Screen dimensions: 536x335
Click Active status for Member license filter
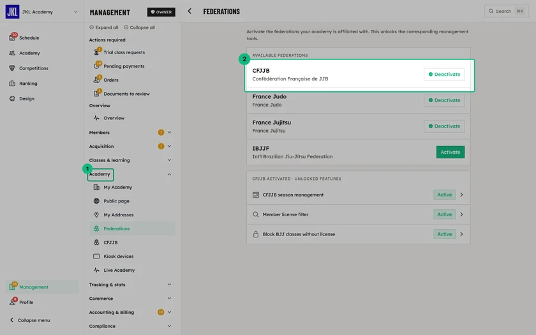click(x=444, y=214)
